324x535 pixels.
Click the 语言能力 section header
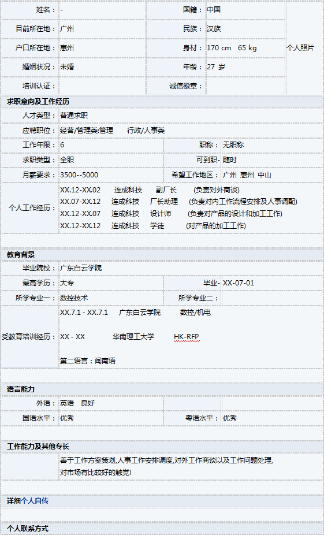click(162, 389)
